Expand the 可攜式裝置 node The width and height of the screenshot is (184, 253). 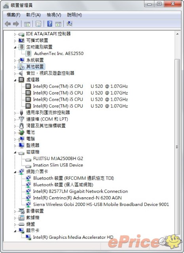[15, 41]
